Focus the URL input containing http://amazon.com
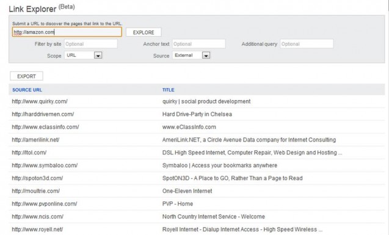The width and height of the screenshot is (389, 235). [67, 32]
